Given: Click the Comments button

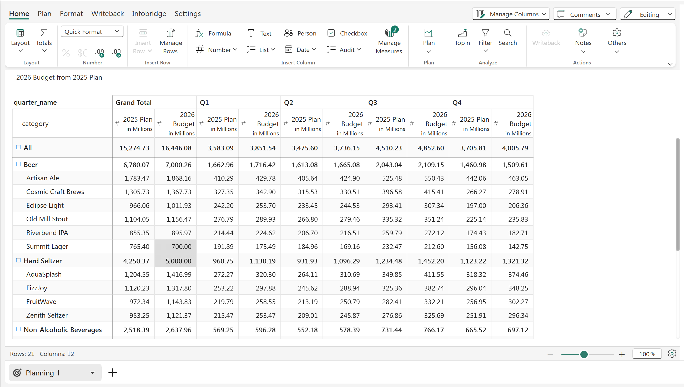Looking at the screenshot, I should tap(584, 14).
